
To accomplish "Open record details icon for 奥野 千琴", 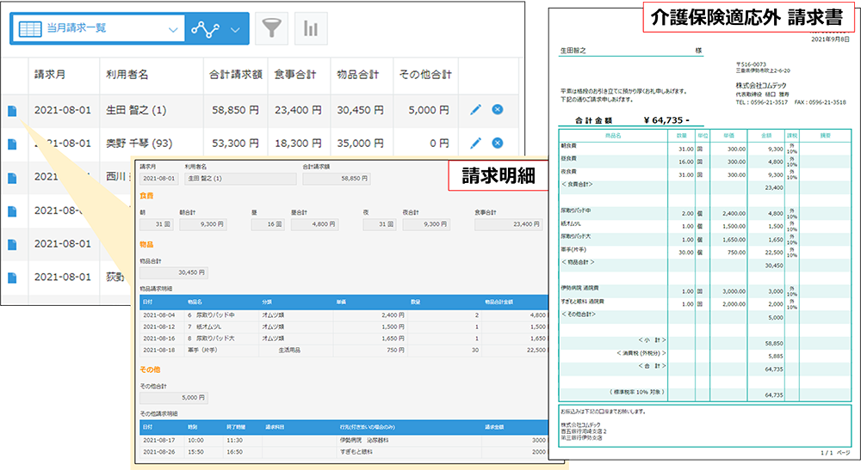I will 12,143.
